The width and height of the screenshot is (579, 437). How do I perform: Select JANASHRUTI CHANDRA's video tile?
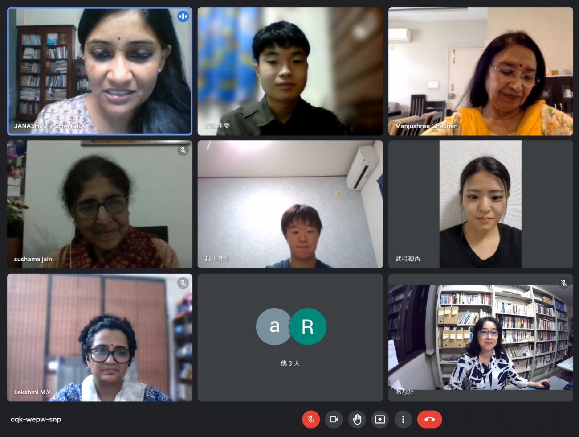(x=100, y=71)
